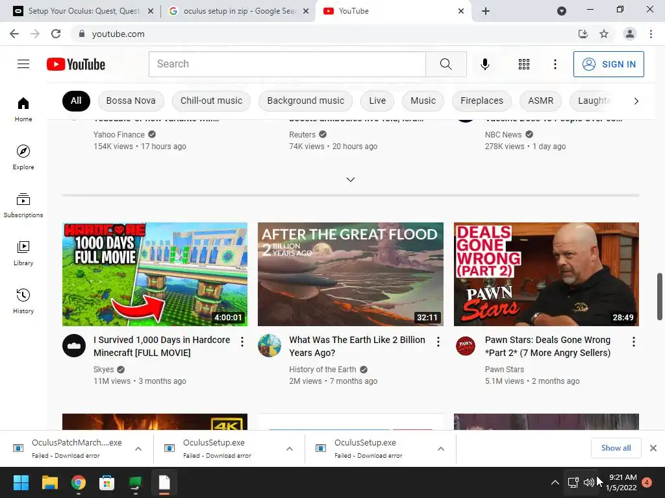Expand the second OculusSetup.exe download options

(x=441, y=449)
